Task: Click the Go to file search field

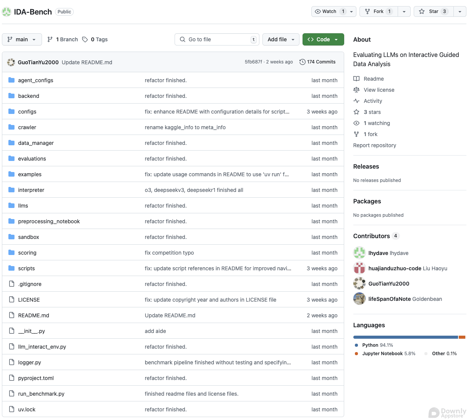Action: pyautogui.click(x=217, y=39)
